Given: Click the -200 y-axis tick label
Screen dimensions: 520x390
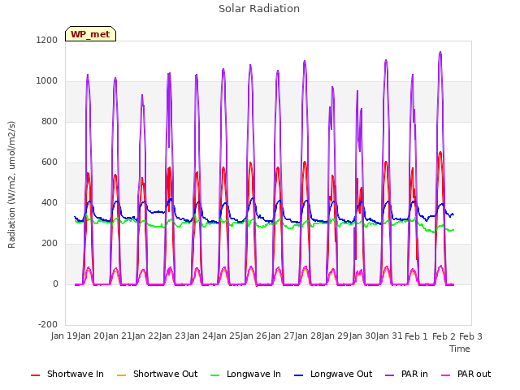Looking at the screenshot, I should point(48,324).
